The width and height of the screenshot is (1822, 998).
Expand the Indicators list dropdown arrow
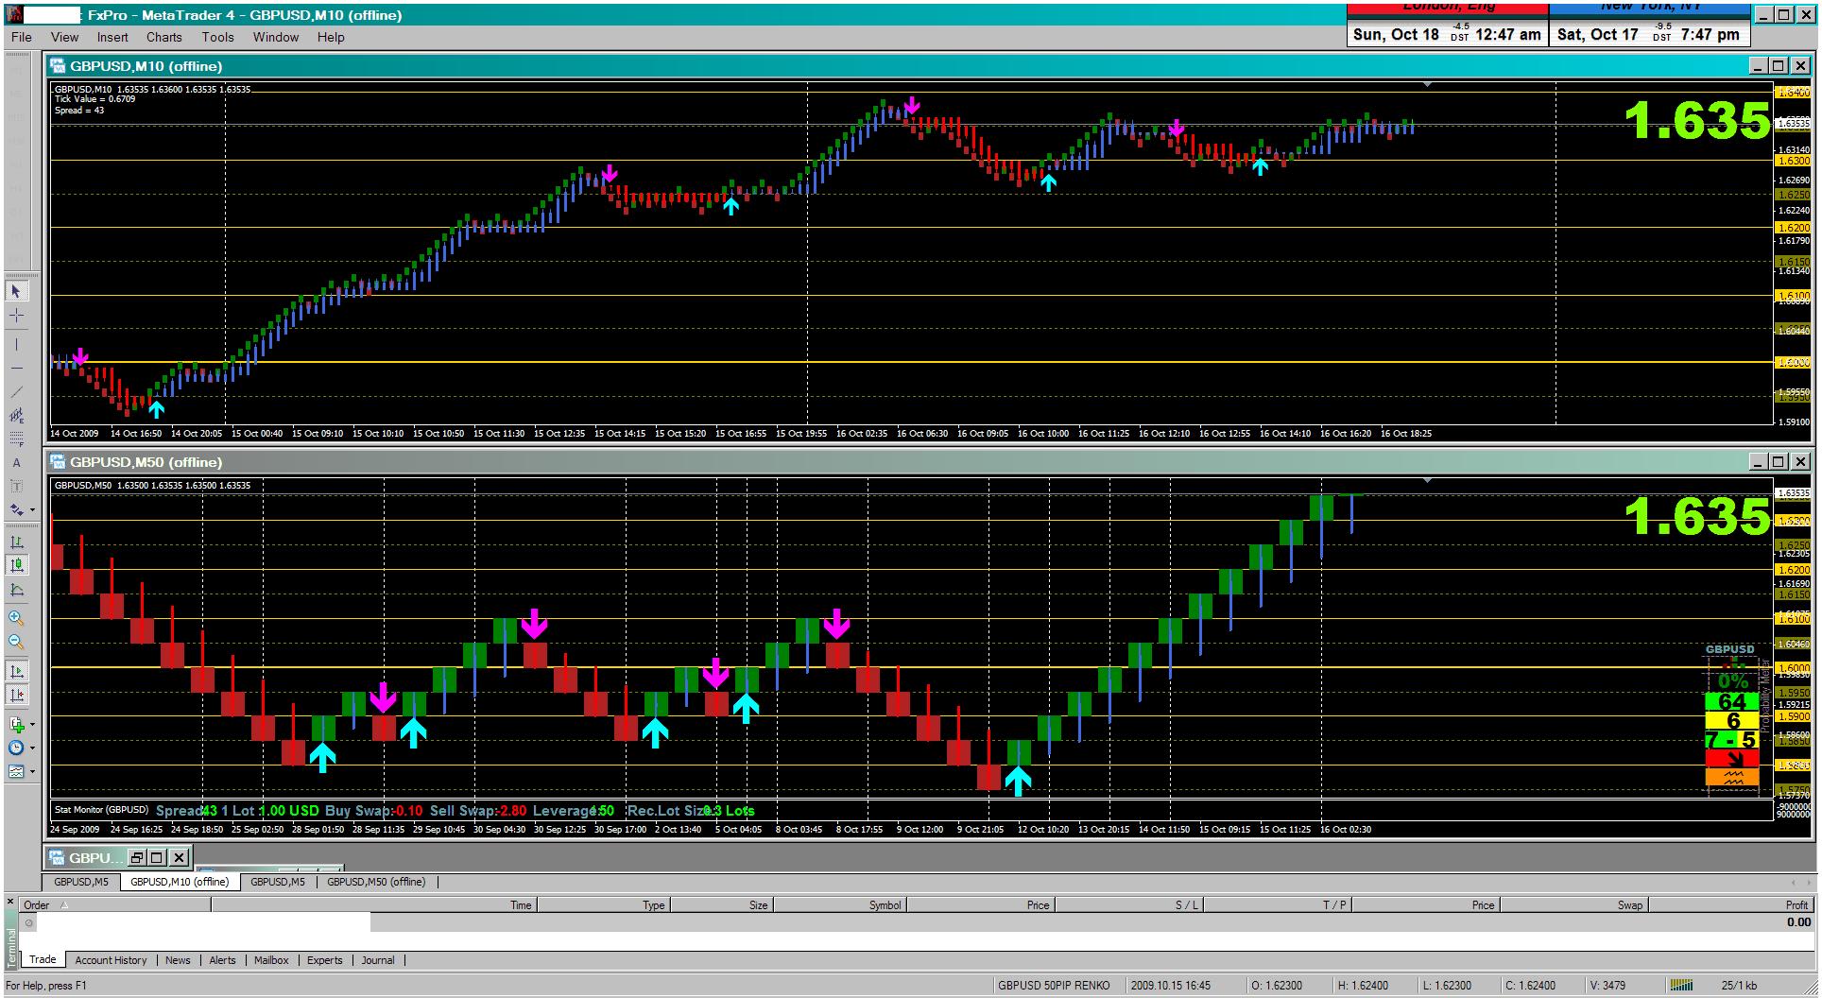pyautogui.click(x=32, y=725)
